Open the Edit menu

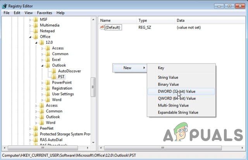click(x=17, y=13)
